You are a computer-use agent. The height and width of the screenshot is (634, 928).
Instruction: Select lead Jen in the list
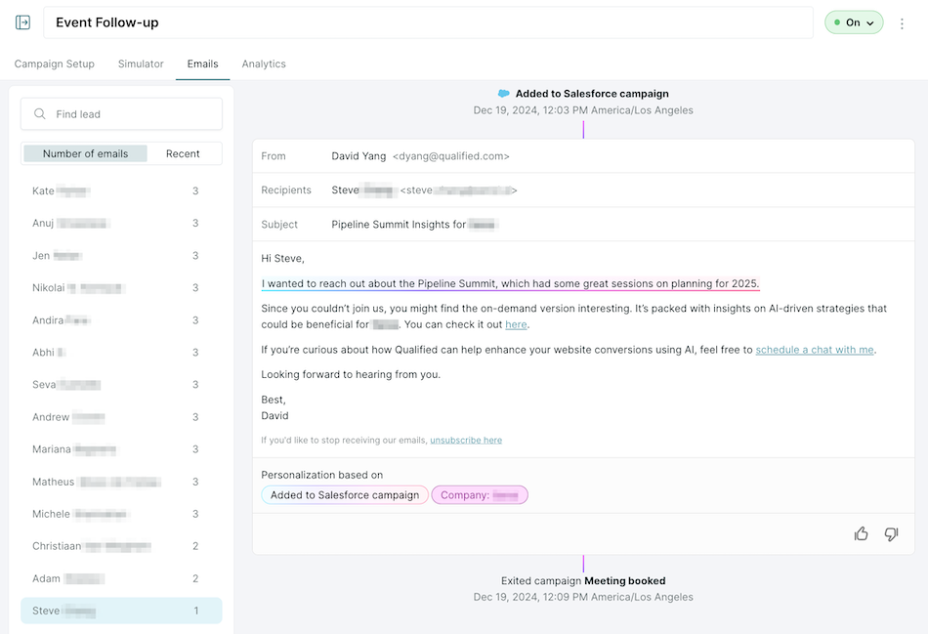click(121, 256)
